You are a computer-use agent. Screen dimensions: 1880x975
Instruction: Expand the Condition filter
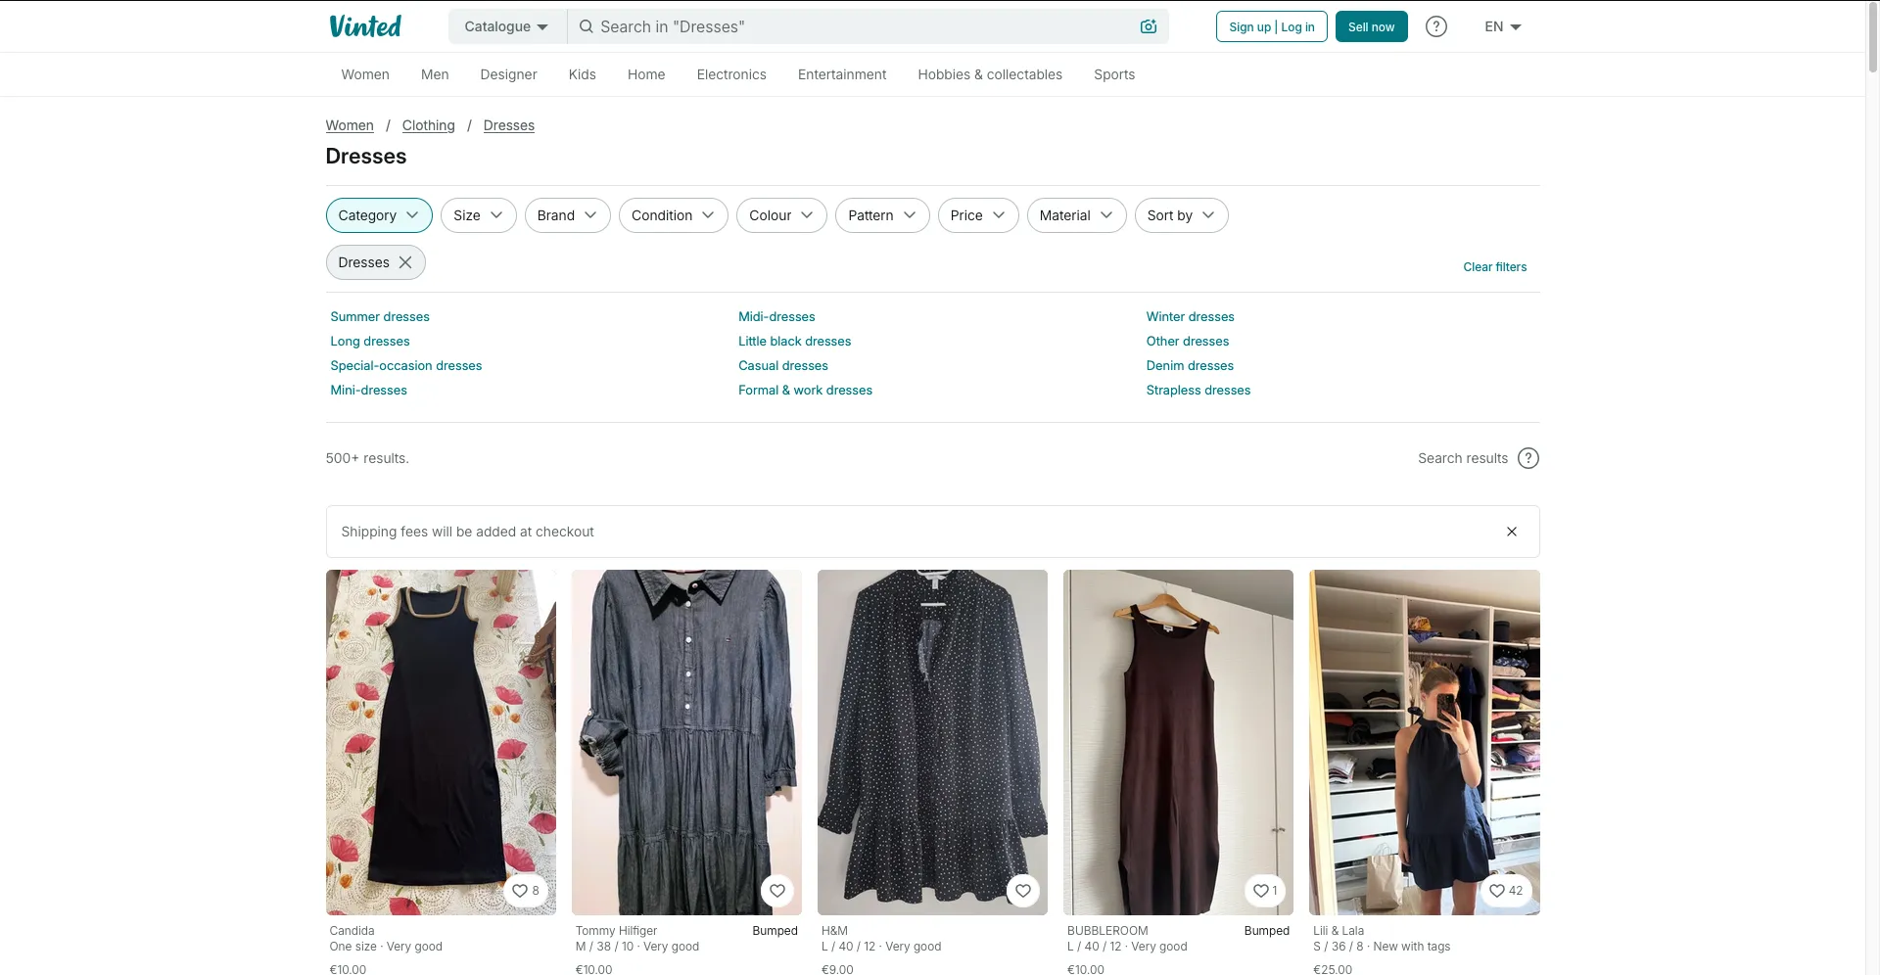pyautogui.click(x=674, y=215)
